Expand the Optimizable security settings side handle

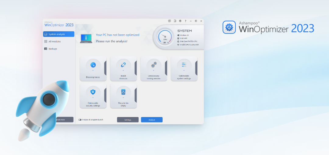[105, 95]
